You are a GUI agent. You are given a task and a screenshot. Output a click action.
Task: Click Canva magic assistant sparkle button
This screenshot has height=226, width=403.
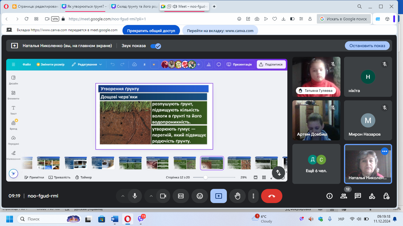(x=13, y=174)
